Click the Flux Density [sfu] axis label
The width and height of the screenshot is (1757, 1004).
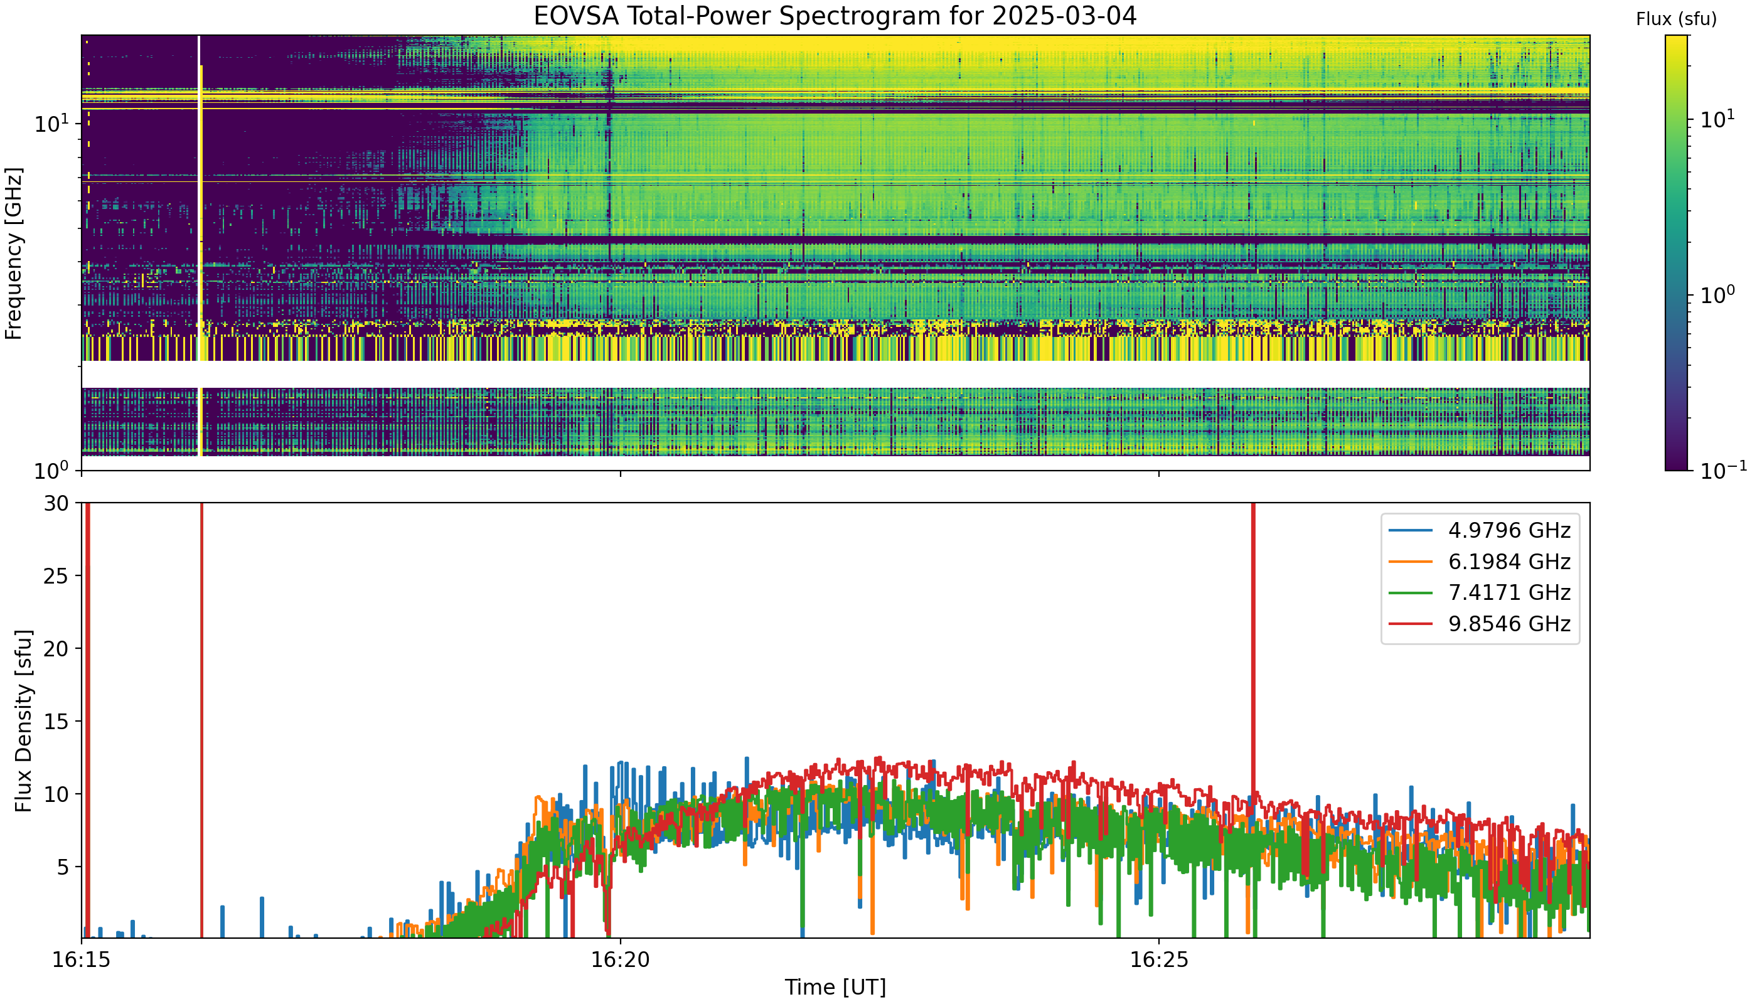[x=23, y=720]
